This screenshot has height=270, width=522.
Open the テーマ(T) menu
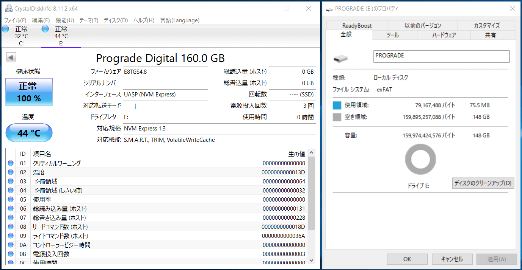(89, 20)
